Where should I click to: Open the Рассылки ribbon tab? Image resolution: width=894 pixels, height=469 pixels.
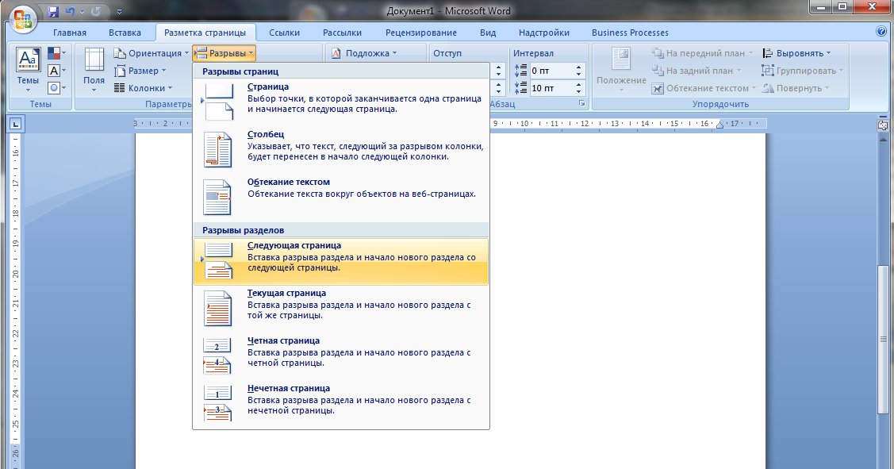pyautogui.click(x=342, y=33)
